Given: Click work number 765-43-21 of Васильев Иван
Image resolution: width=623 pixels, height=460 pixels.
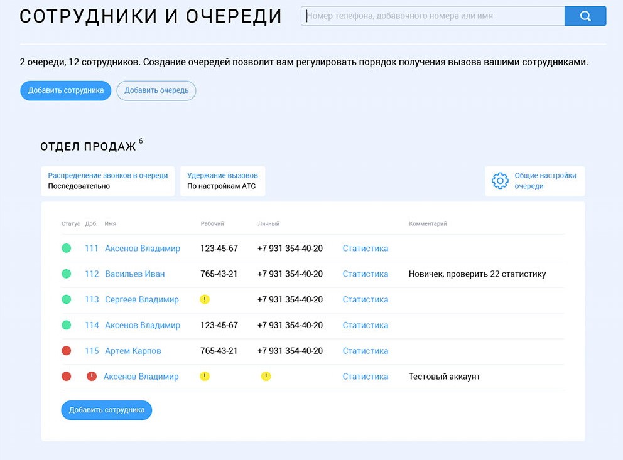Looking at the screenshot, I should point(219,274).
